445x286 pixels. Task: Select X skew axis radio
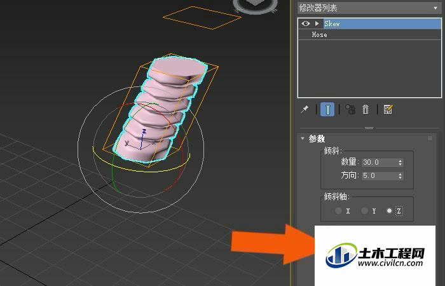(338, 211)
